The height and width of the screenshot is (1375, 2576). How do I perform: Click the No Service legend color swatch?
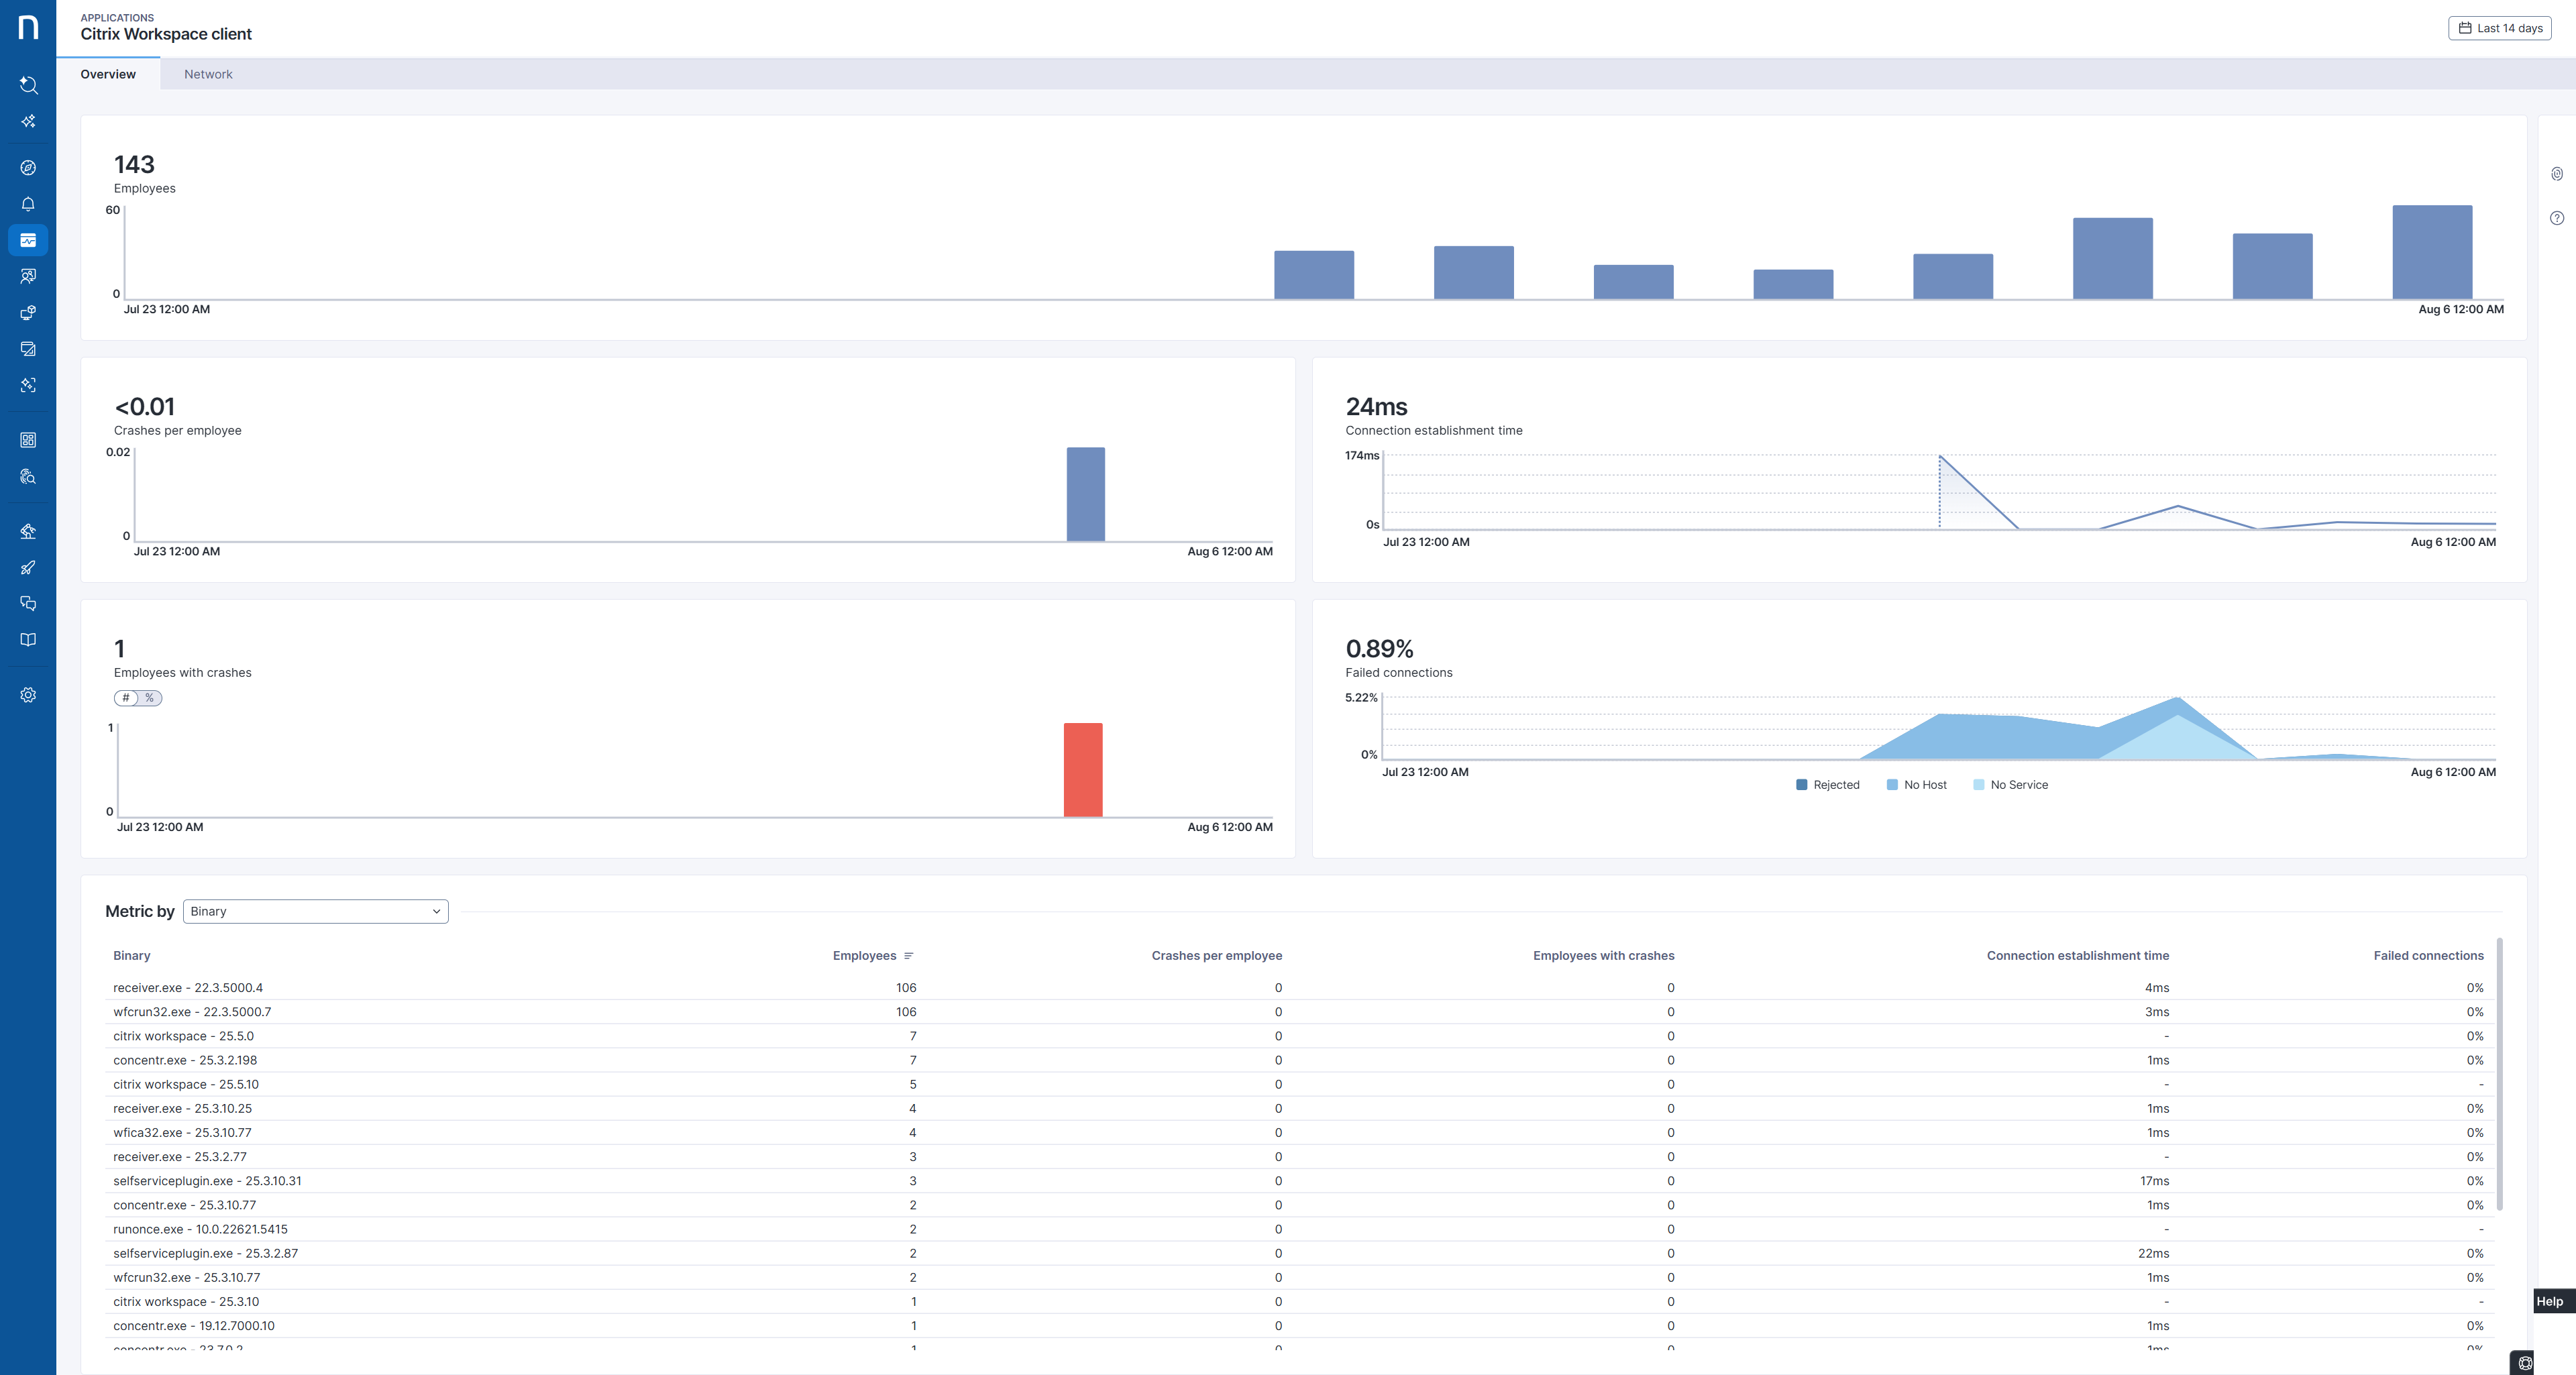[x=1978, y=785]
